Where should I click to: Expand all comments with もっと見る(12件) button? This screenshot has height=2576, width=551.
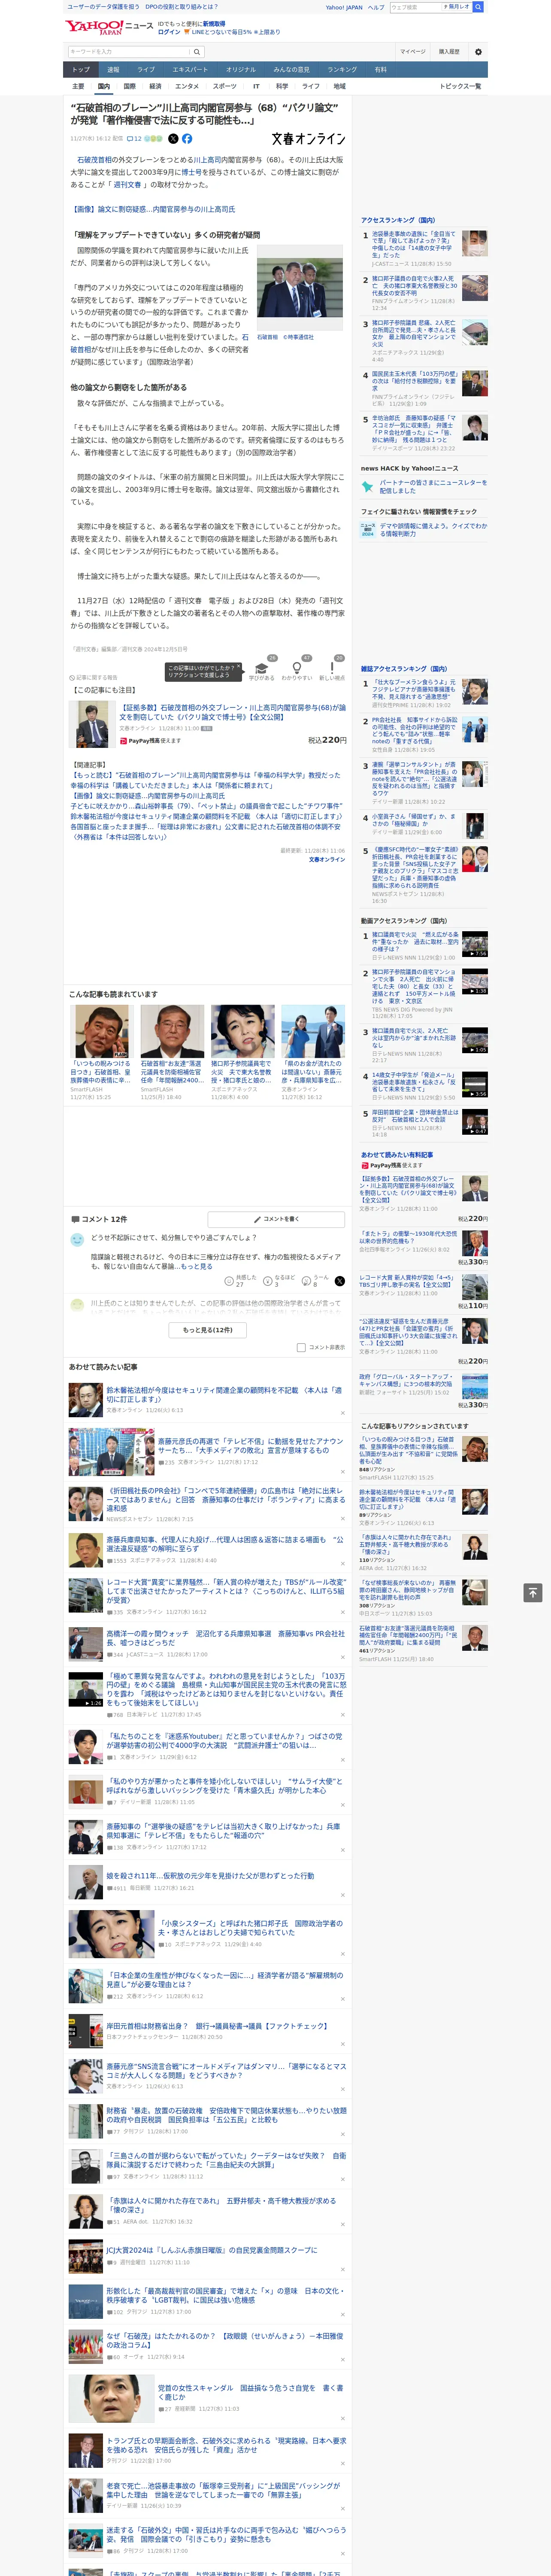pos(208,1330)
